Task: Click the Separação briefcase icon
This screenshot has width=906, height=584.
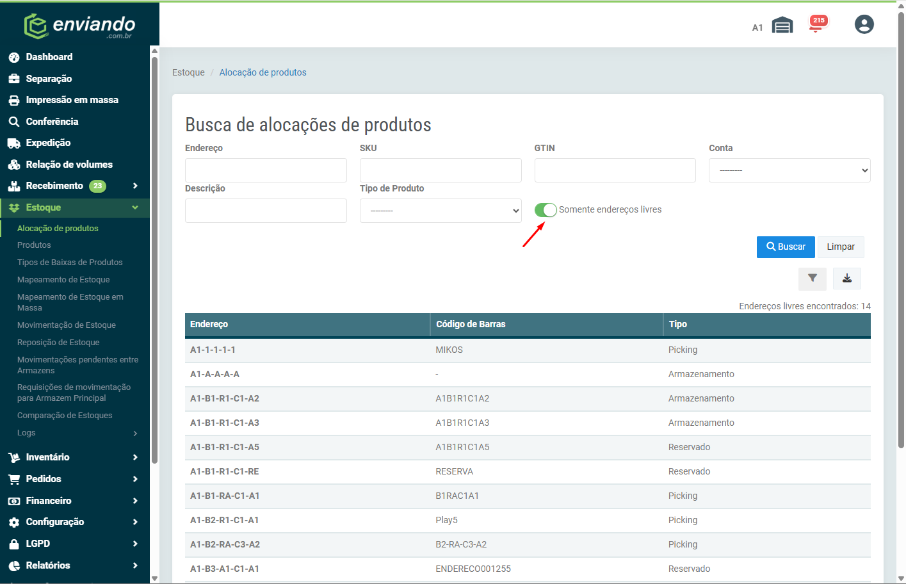Action: pyautogui.click(x=14, y=79)
